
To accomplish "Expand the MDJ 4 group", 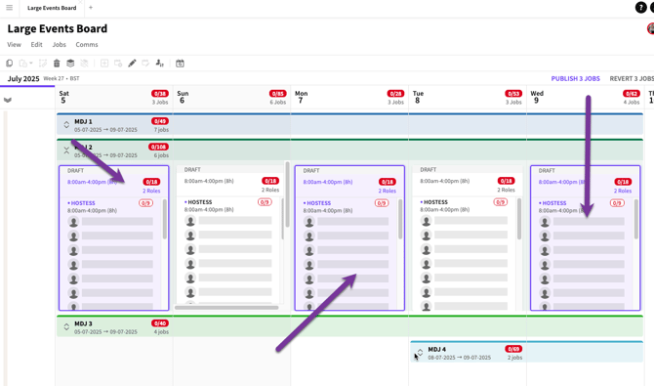I will (420, 353).
